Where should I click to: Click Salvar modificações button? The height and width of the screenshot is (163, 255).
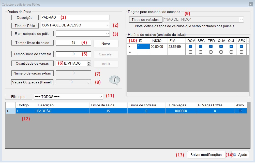(x=206, y=155)
